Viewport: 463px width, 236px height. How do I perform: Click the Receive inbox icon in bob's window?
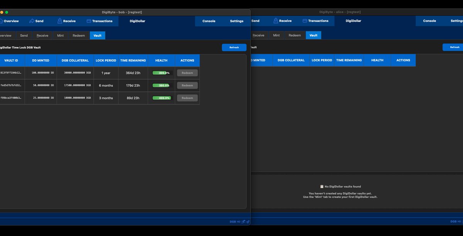click(x=60, y=21)
